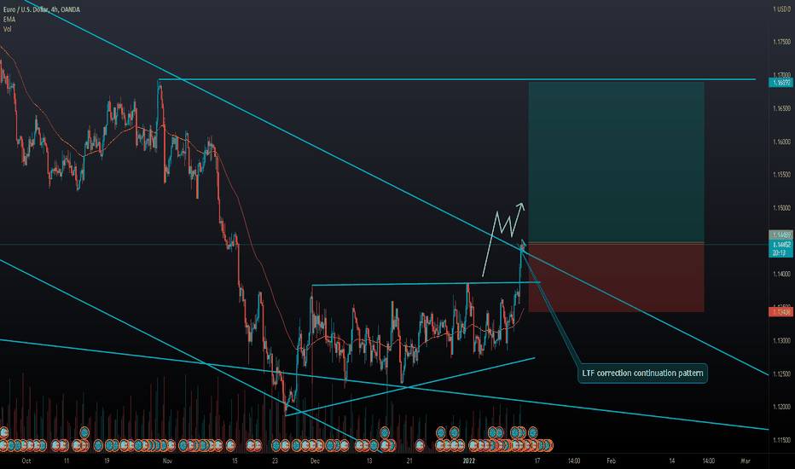Click the Oct label on time axis
795x469 pixels.
tap(26, 460)
